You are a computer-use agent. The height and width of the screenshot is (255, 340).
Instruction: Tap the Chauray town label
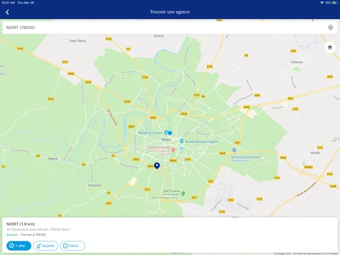(x=296, y=62)
